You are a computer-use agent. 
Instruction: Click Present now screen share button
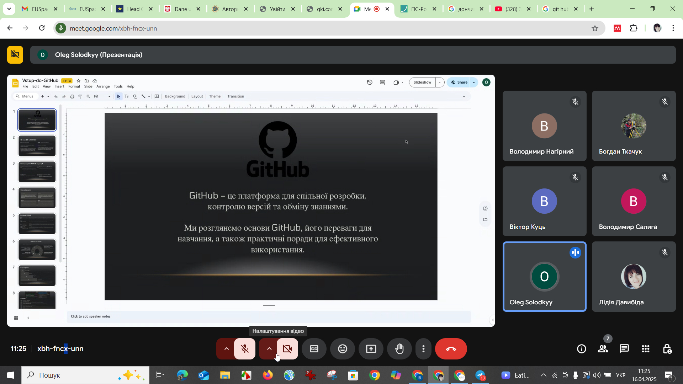pyautogui.click(x=371, y=349)
